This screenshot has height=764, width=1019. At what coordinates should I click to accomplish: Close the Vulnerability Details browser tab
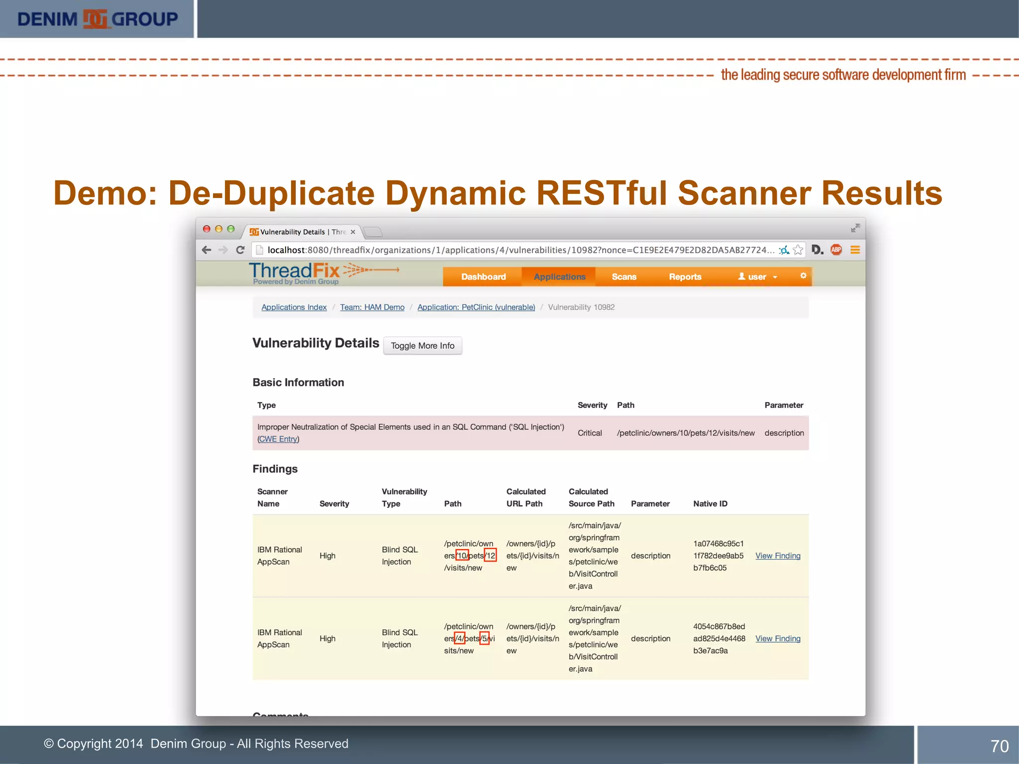pos(353,232)
